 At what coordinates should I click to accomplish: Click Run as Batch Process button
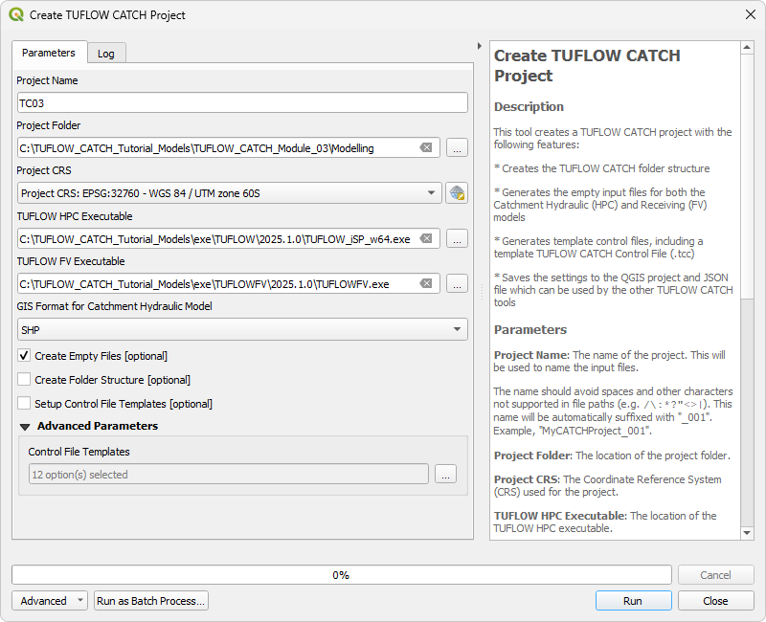151,601
